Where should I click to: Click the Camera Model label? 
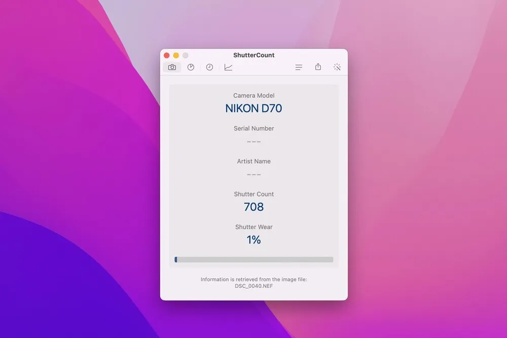click(x=253, y=95)
